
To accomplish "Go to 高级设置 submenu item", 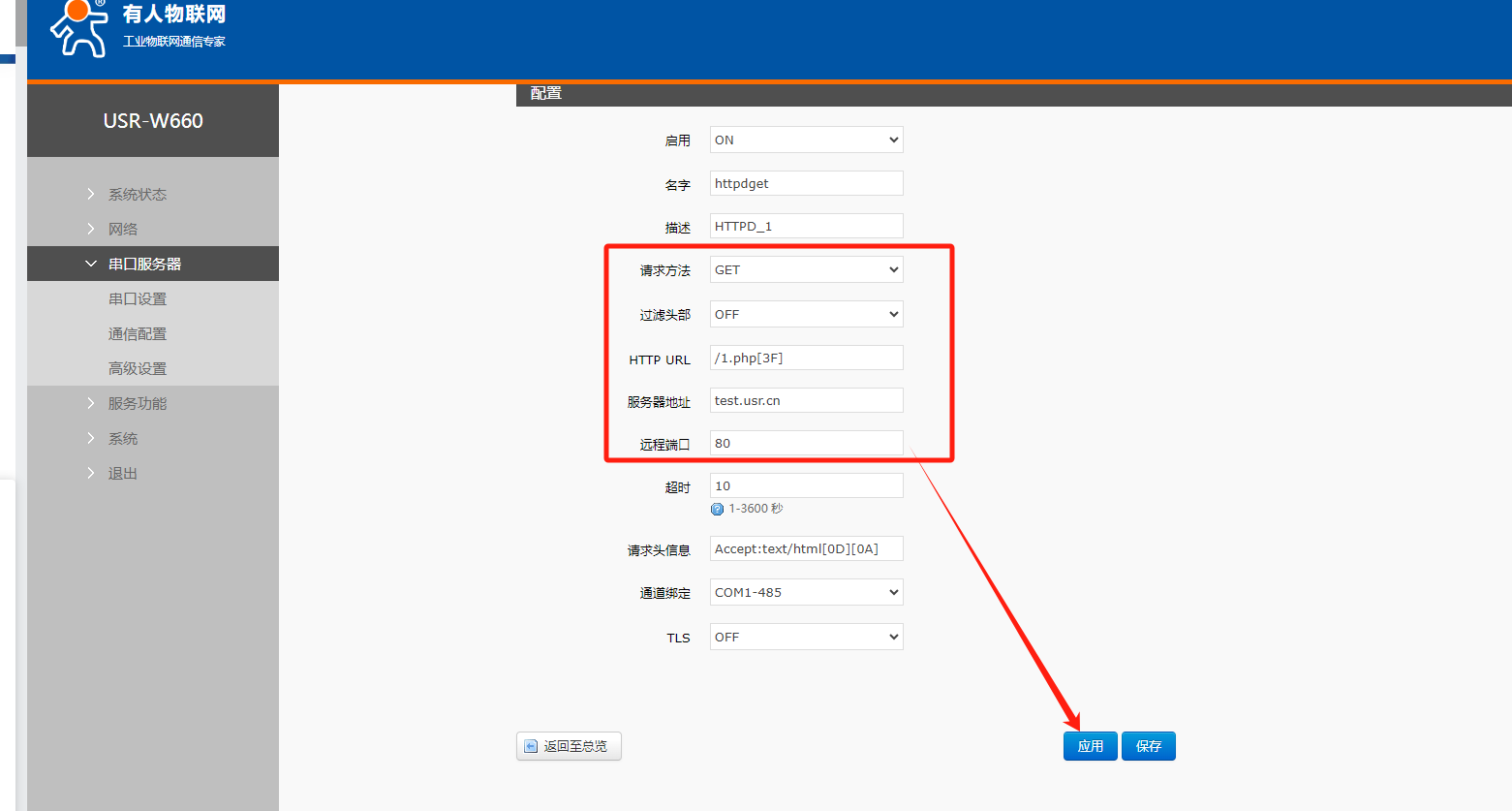I will tap(138, 368).
